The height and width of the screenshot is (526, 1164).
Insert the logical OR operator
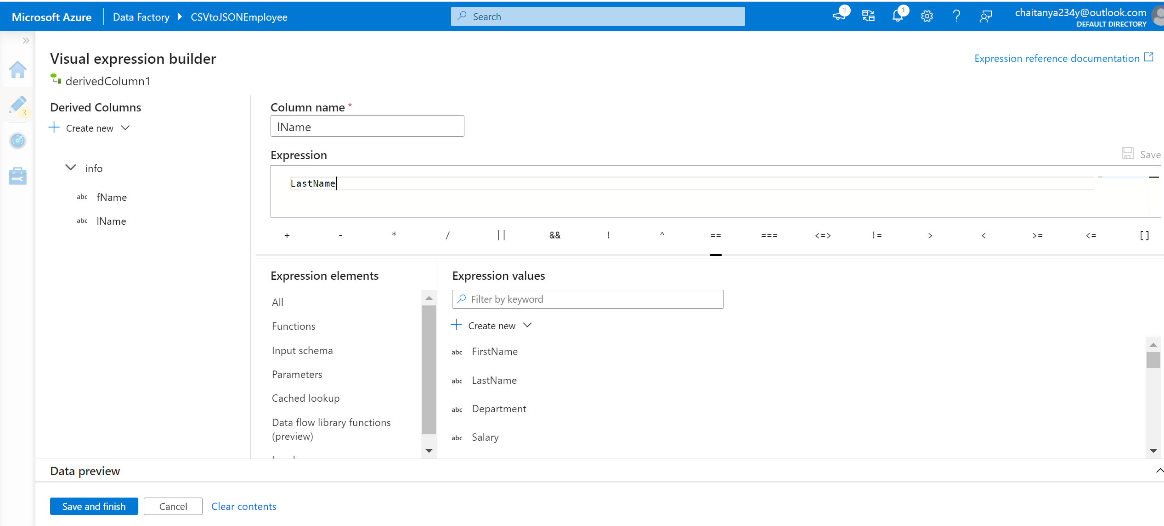point(501,235)
